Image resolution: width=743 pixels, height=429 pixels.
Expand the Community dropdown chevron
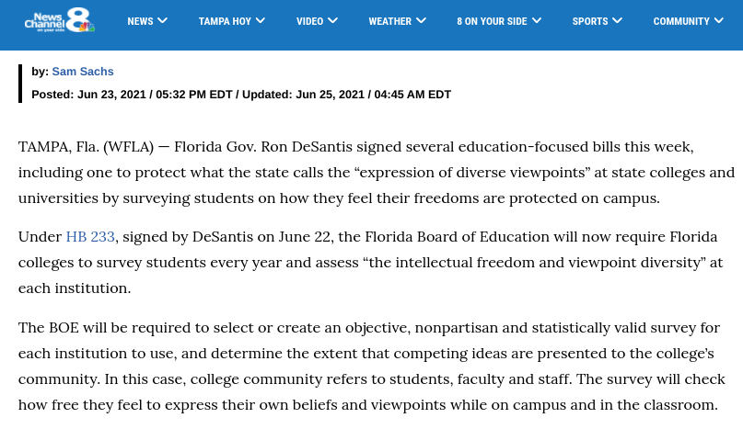click(719, 20)
